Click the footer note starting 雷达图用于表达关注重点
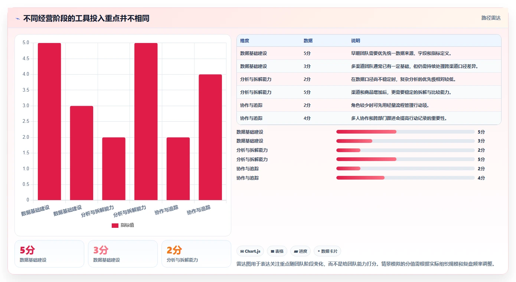Image resolution: width=516 pixels, height=282 pixels. (x=366, y=264)
